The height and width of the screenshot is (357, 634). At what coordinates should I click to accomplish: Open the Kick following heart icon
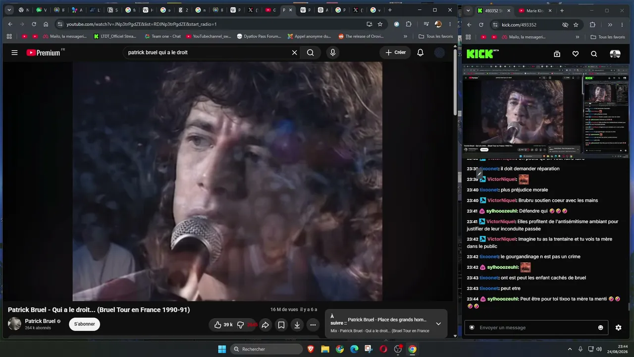tap(575, 54)
